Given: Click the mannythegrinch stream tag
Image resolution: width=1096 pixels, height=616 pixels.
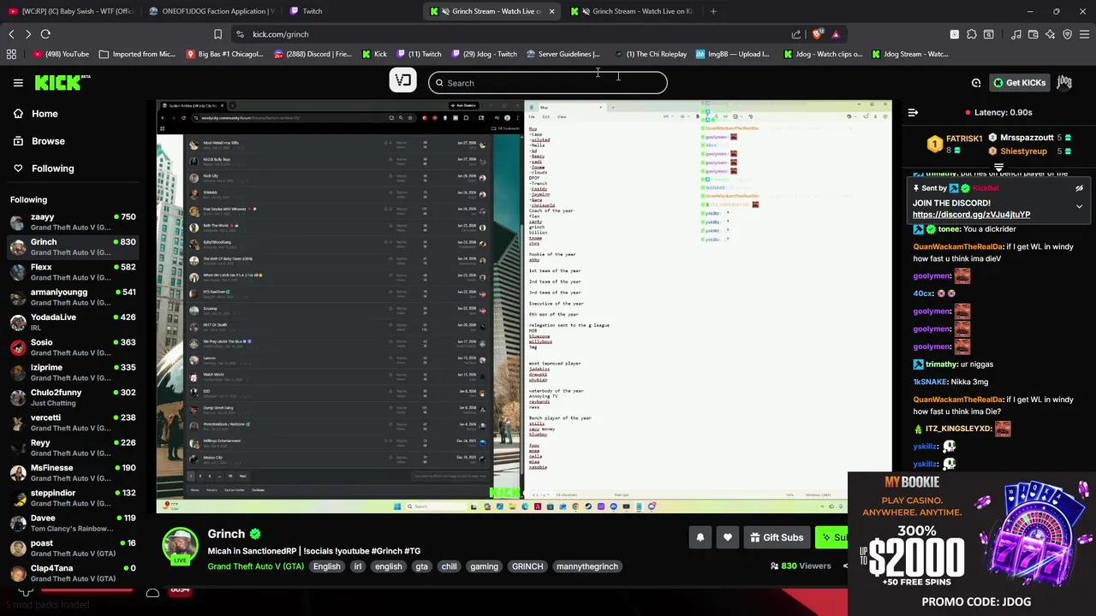Looking at the screenshot, I should pos(587,566).
